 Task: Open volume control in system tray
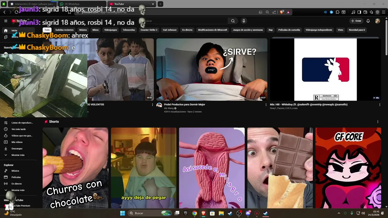(363, 213)
